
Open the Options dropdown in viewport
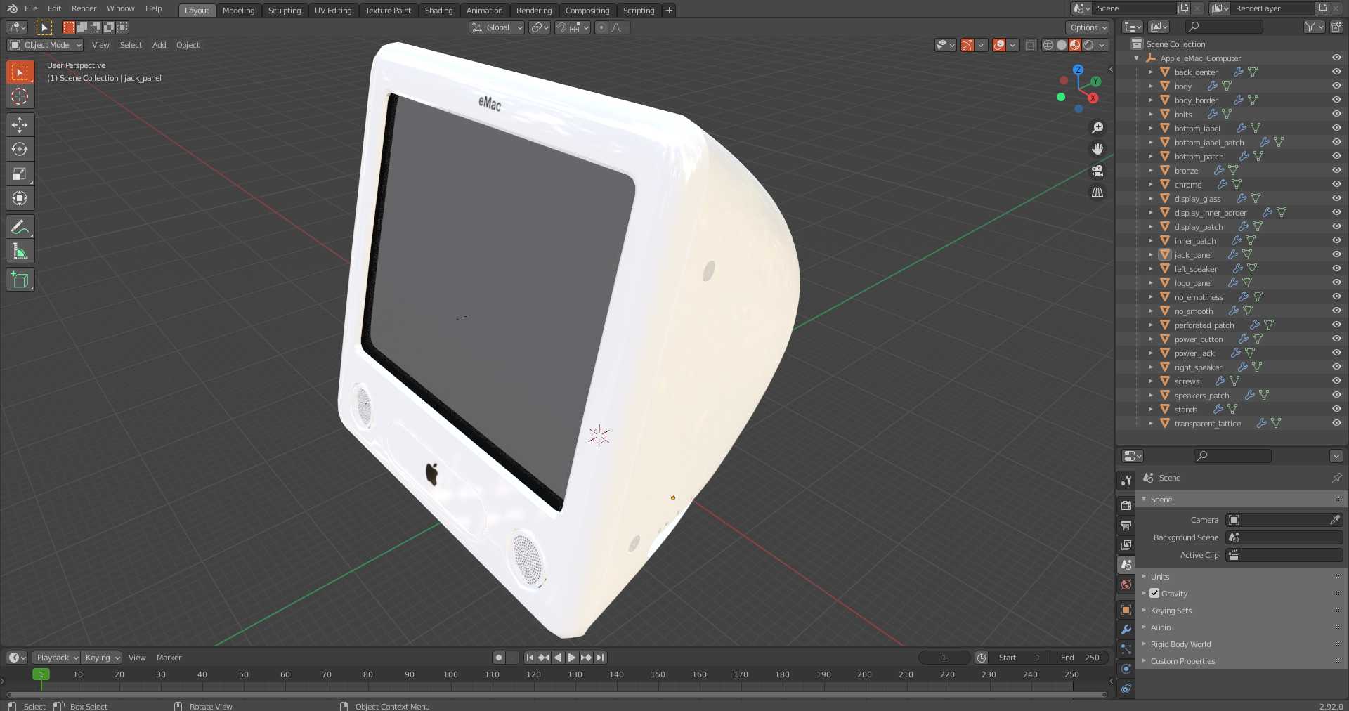[x=1088, y=27]
